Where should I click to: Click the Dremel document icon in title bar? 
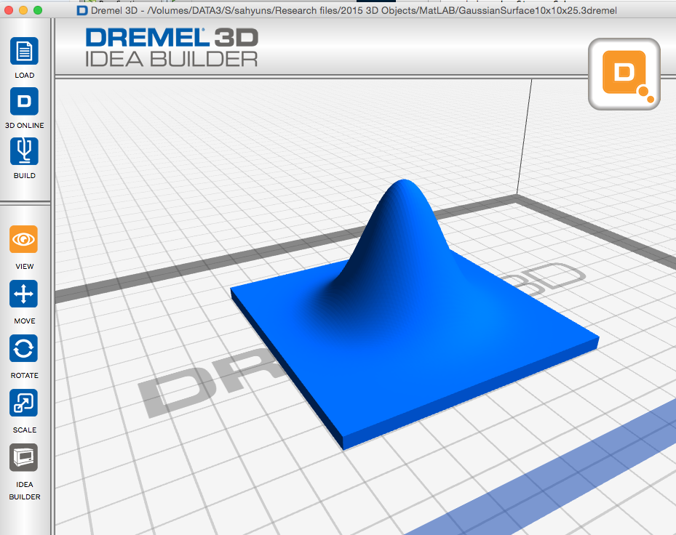pos(82,10)
